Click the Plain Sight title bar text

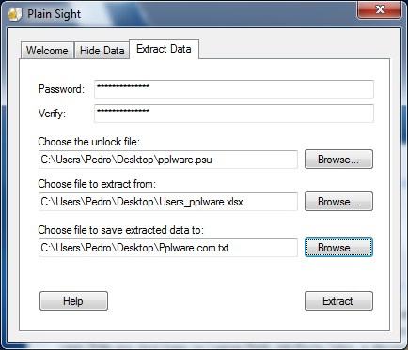pos(55,14)
